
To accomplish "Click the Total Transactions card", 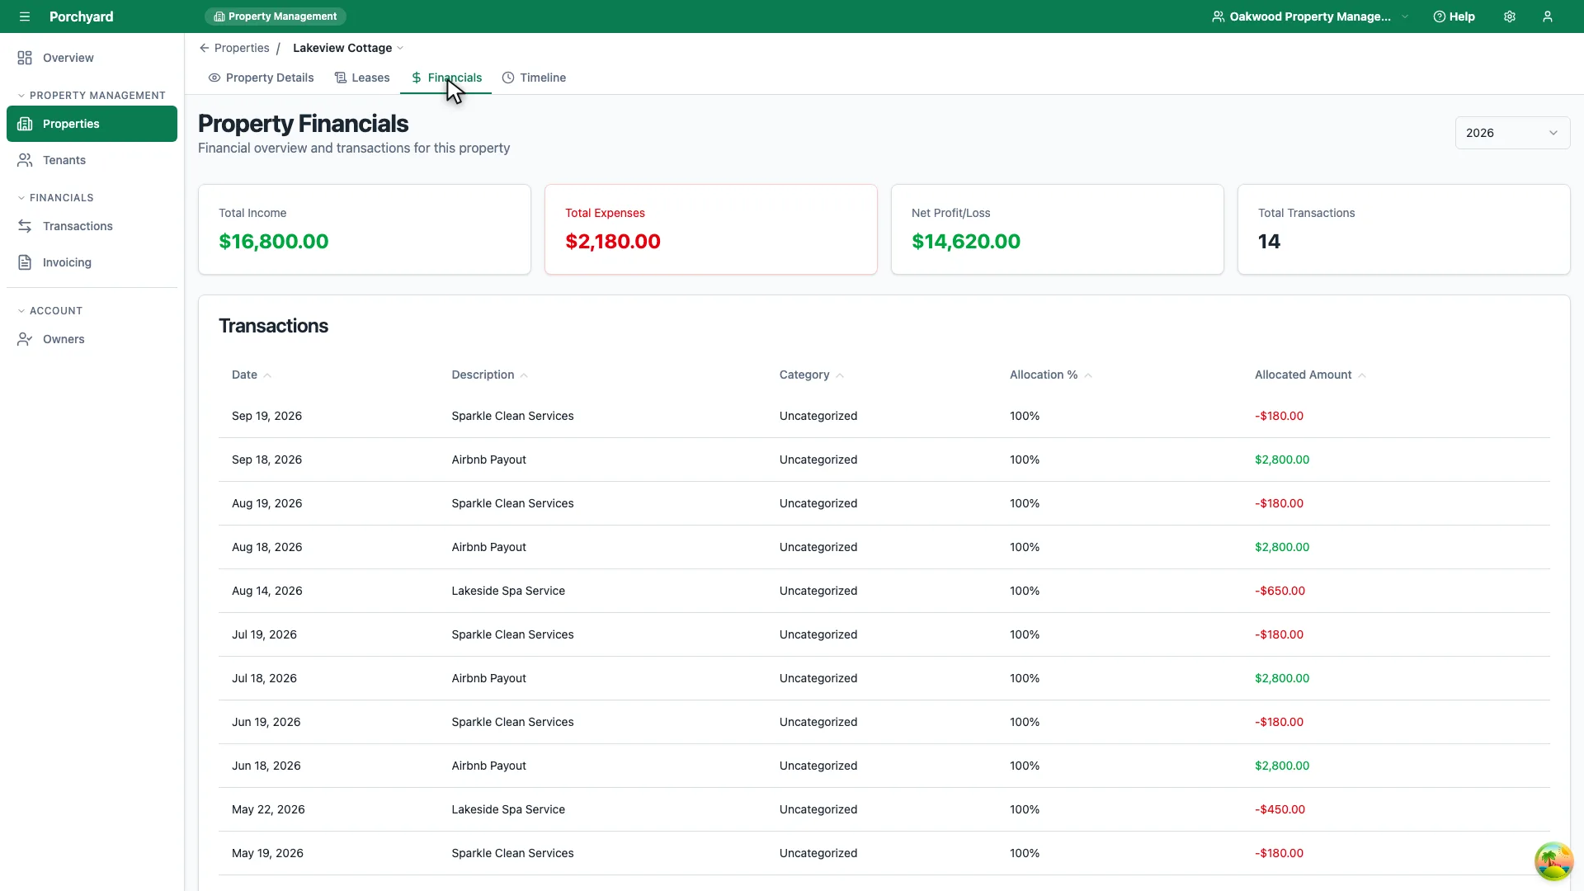I will (x=1404, y=229).
